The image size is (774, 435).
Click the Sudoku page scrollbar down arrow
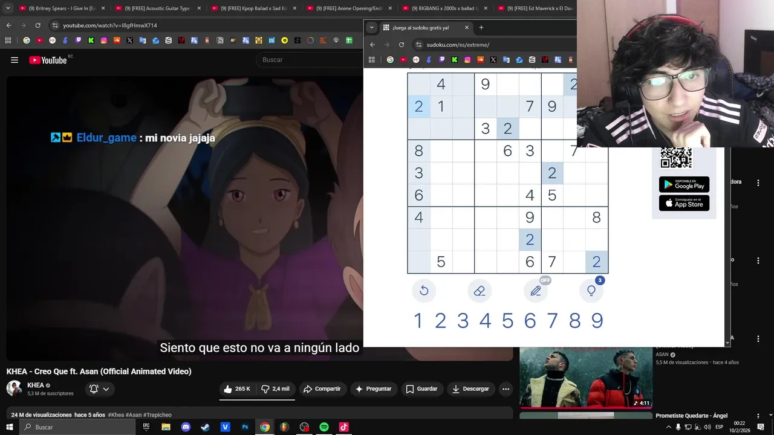click(x=727, y=343)
